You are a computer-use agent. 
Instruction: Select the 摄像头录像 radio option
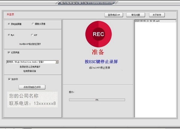click(x=33, y=24)
